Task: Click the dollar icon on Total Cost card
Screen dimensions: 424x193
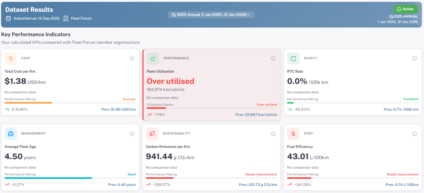Action: tap(11, 58)
